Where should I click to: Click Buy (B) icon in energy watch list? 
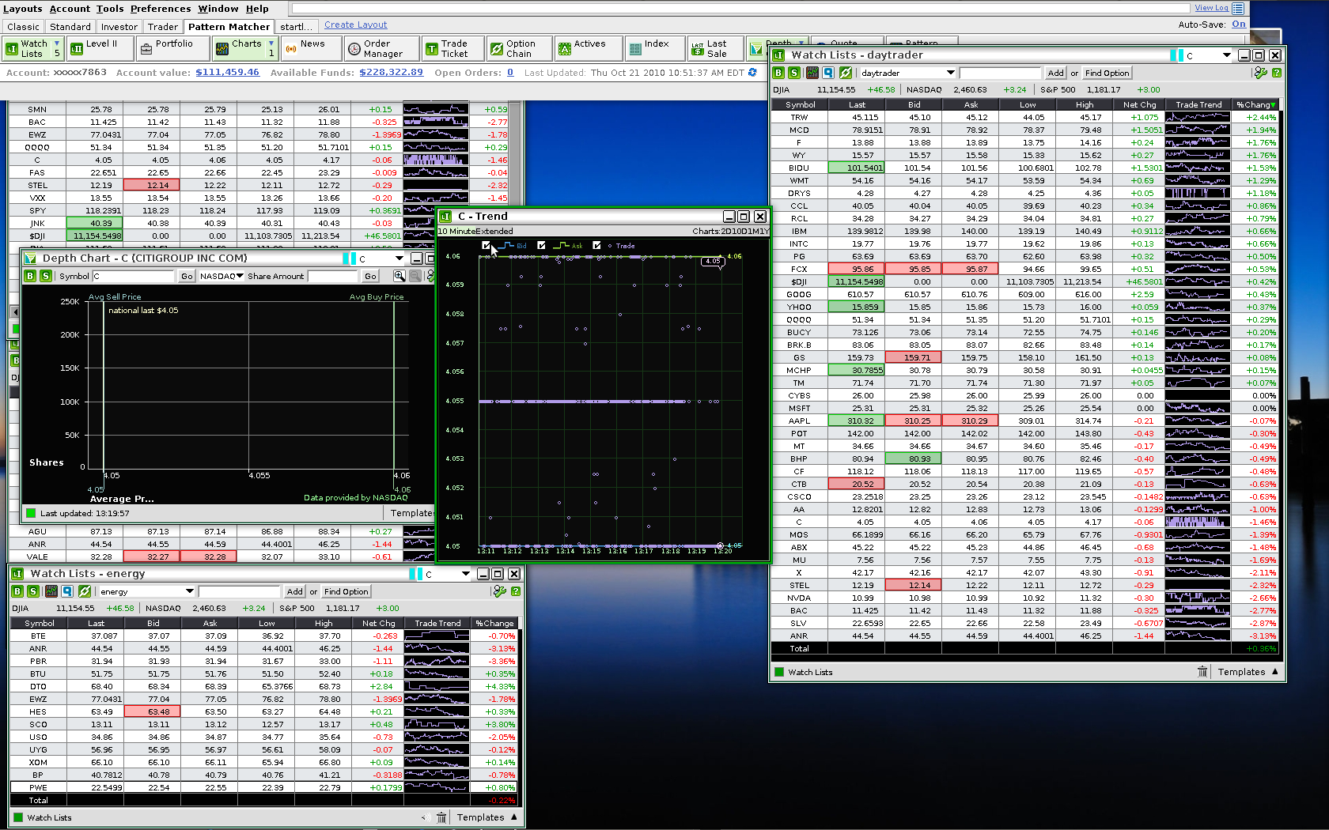pyautogui.click(x=17, y=591)
